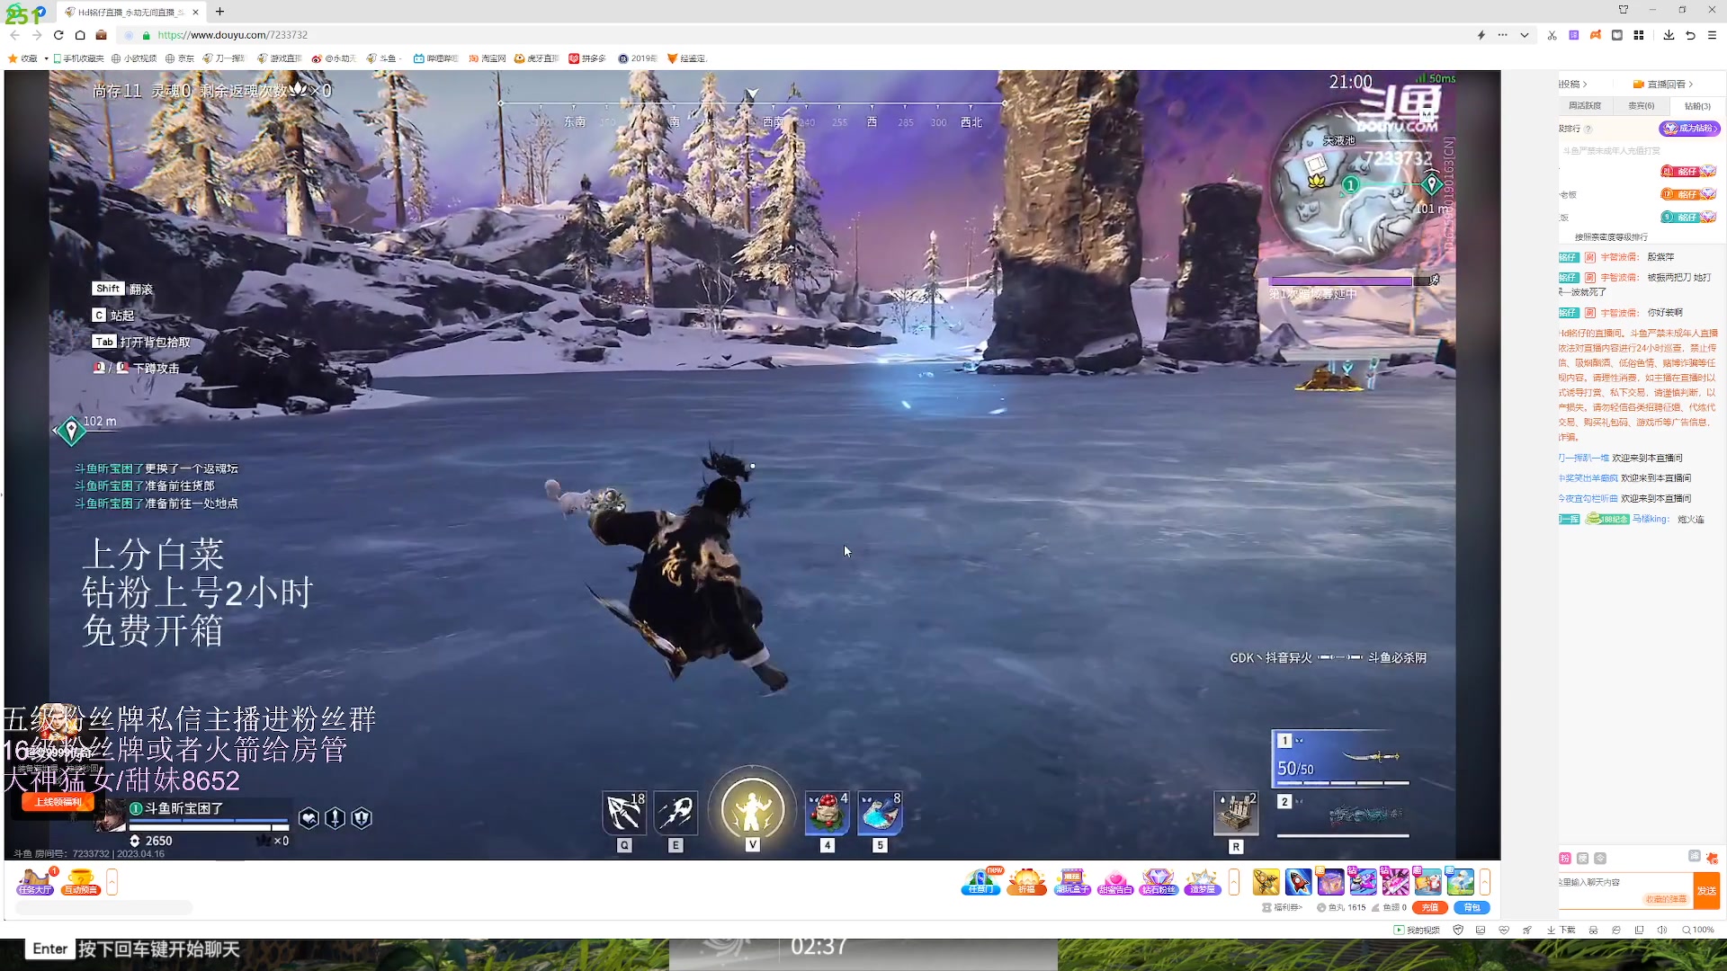Select the golden rocket gift icon
The image size is (1727, 971).
click(1266, 882)
